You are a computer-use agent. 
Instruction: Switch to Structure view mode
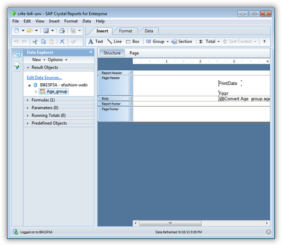click(112, 53)
